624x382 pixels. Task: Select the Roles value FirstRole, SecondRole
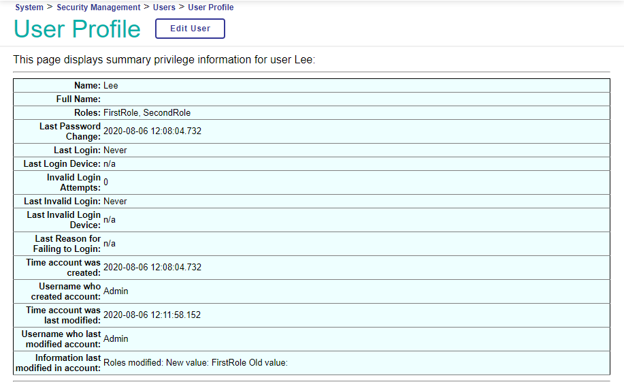click(x=147, y=113)
